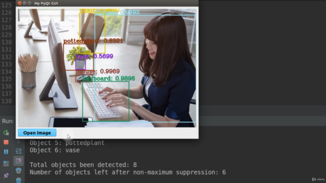Toggle scroll to end of console output
The image size is (326, 183).
pos(18,161)
